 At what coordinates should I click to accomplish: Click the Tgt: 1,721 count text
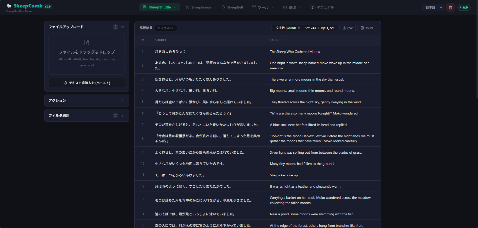coord(327,28)
